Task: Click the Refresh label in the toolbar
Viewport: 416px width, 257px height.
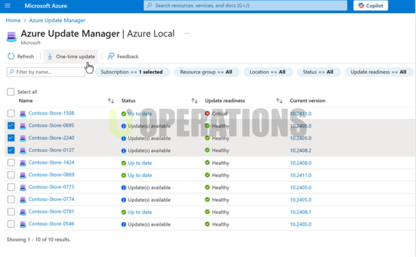Action: coord(26,56)
